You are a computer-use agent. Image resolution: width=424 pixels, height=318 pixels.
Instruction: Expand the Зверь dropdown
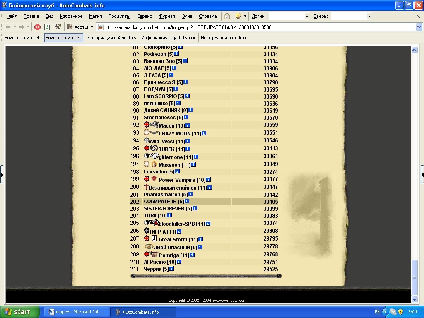(369, 16)
